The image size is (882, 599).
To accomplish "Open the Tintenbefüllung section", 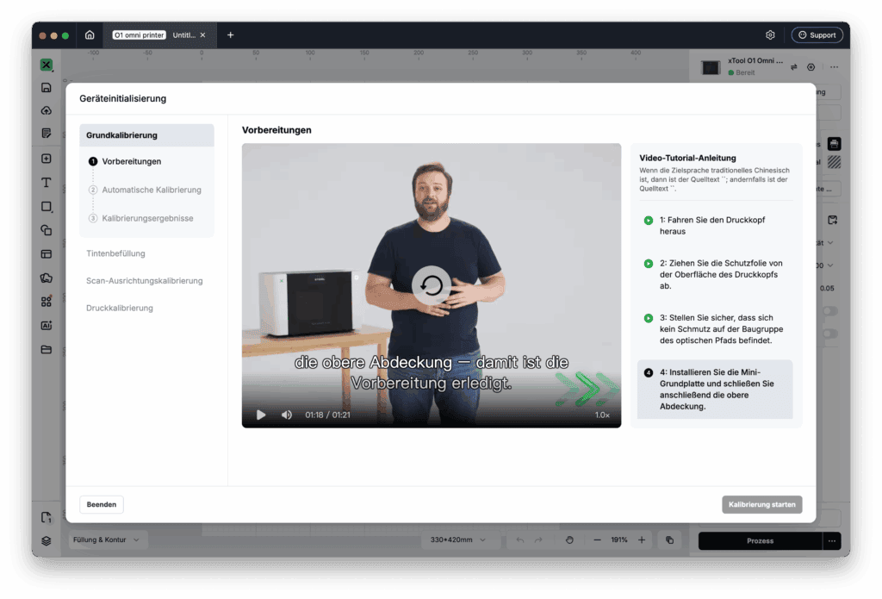I will pyautogui.click(x=115, y=253).
